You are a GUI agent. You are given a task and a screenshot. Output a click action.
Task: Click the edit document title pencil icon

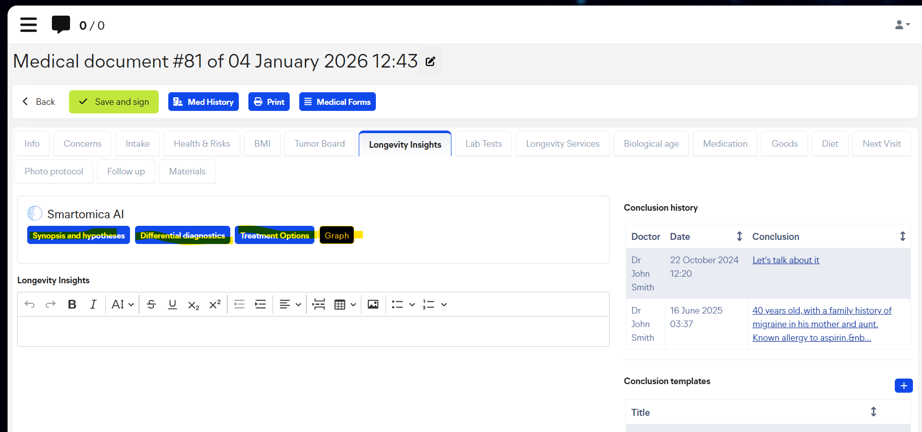click(430, 61)
